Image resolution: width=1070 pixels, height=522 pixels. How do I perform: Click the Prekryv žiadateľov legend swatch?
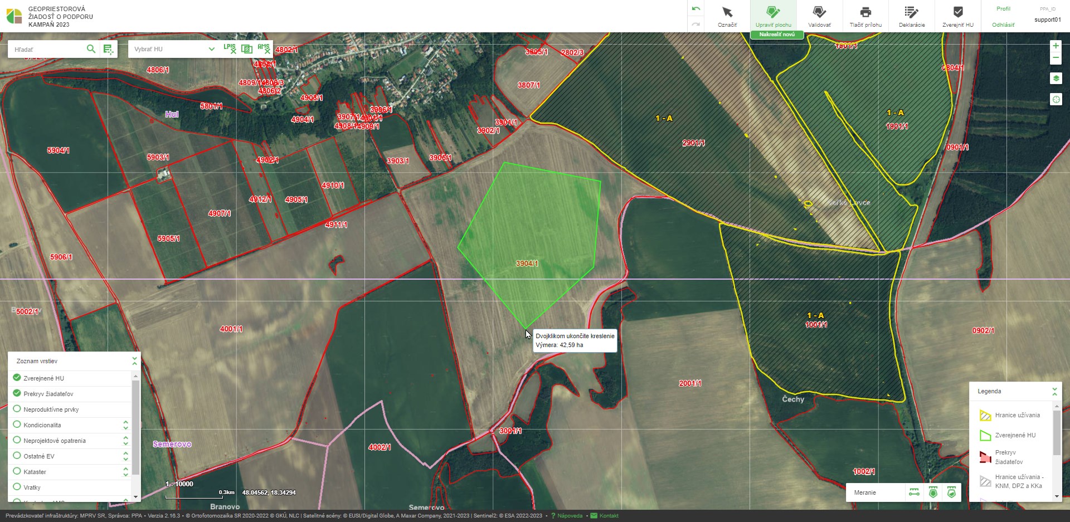click(985, 457)
